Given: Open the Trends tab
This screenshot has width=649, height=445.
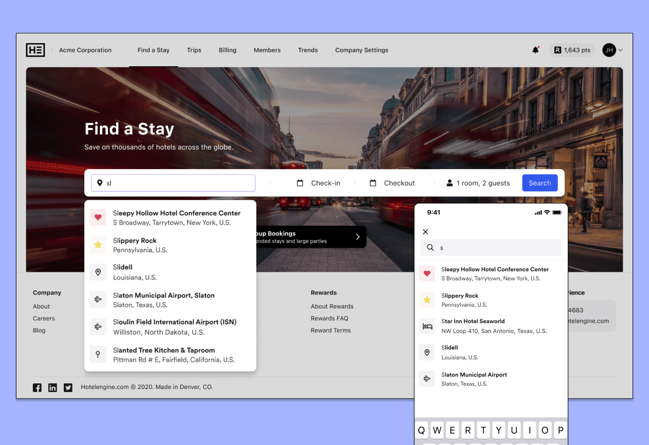Looking at the screenshot, I should click(308, 50).
